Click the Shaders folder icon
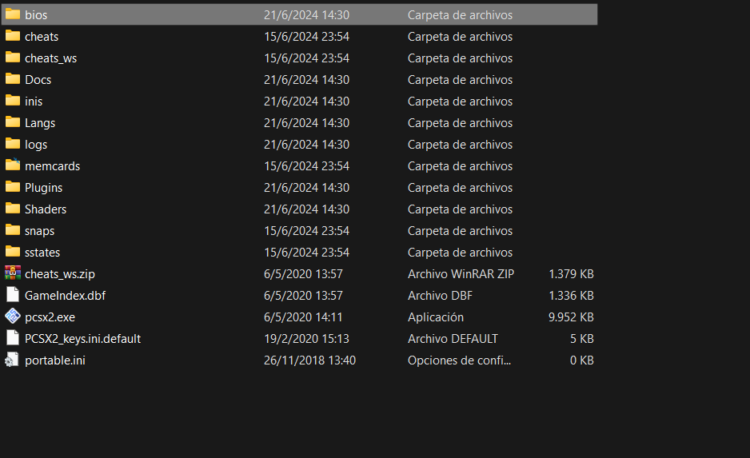The width and height of the screenshot is (750, 458). click(x=12, y=209)
